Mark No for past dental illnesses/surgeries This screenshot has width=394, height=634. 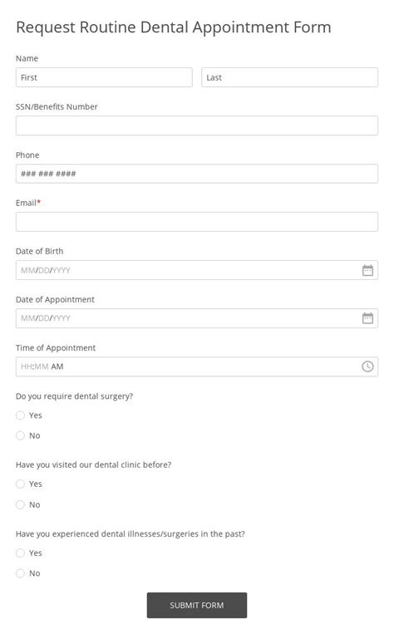20,573
